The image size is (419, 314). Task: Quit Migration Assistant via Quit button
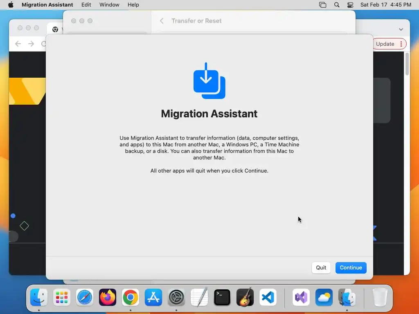tap(321, 267)
